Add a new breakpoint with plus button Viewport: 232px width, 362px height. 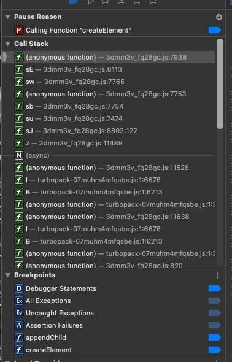[x=217, y=275]
